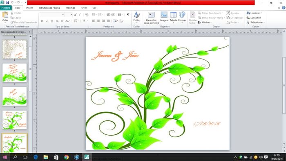
Task: Toggle underline (S) formatting
Action: coord(52,21)
